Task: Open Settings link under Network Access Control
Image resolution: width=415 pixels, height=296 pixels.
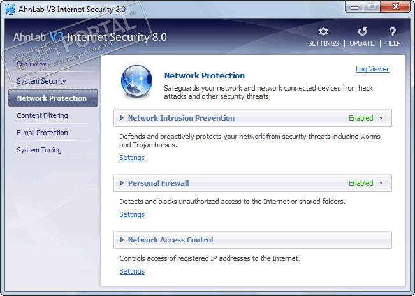Action: point(132,271)
